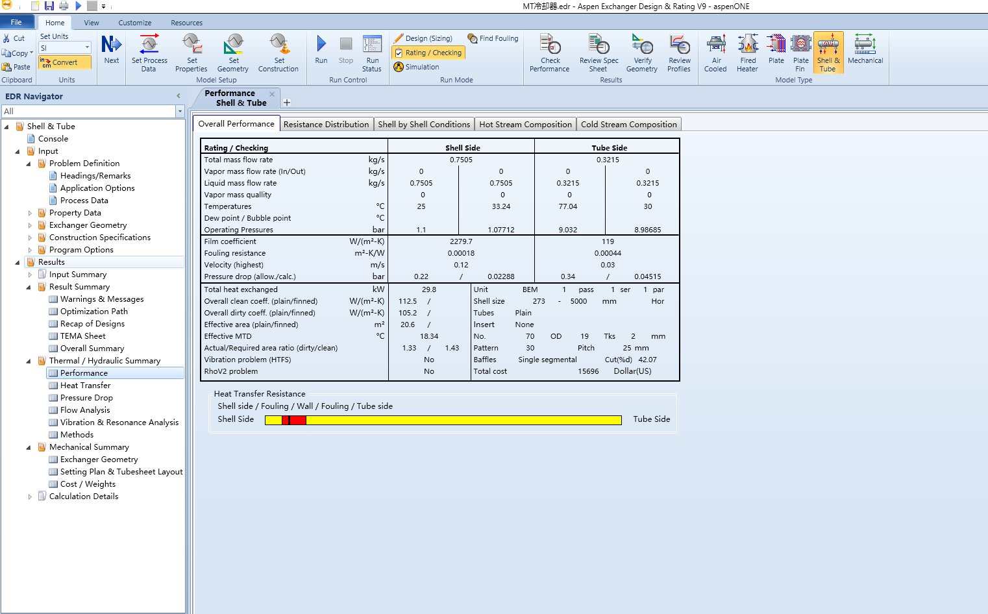Open Console in the navigator
The height and width of the screenshot is (614, 988).
tap(53, 139)
